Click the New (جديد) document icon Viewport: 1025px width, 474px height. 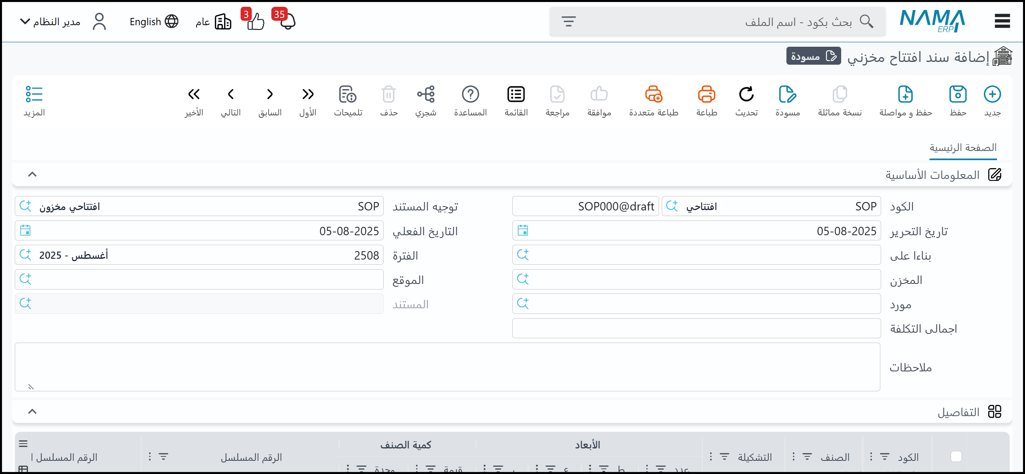(992, 95)
